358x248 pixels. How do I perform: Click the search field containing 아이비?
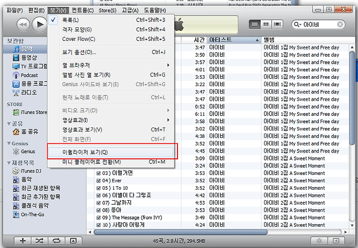coord(319,24)
